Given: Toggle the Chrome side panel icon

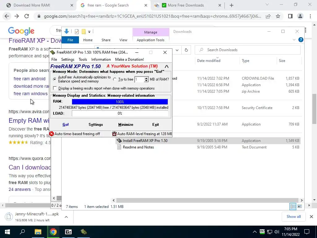Looking at the screenshot, I should coord(290,16).
